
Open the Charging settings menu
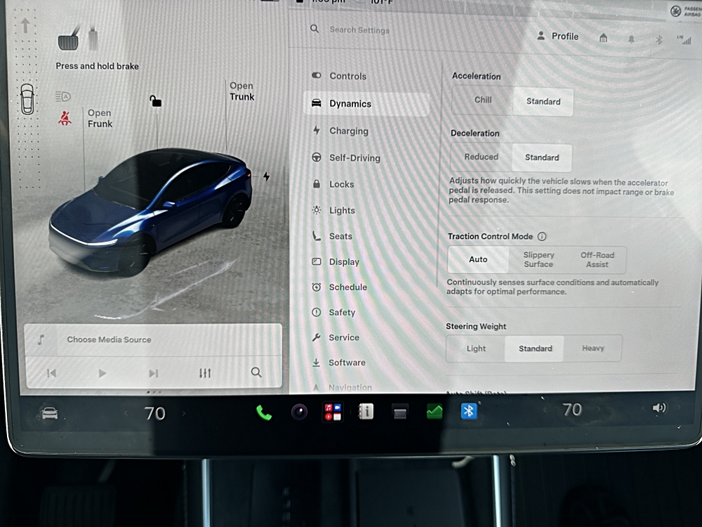coord(340,131)
